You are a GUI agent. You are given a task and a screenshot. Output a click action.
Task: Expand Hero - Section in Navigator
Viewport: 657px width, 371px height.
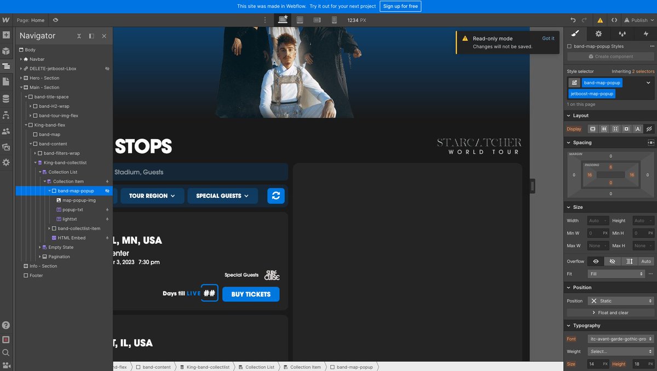(x=21, y=78)
